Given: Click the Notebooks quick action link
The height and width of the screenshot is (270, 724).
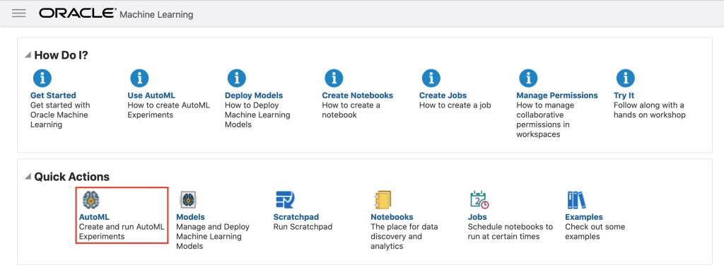Looking at the screenshot, I should [392, 217].
